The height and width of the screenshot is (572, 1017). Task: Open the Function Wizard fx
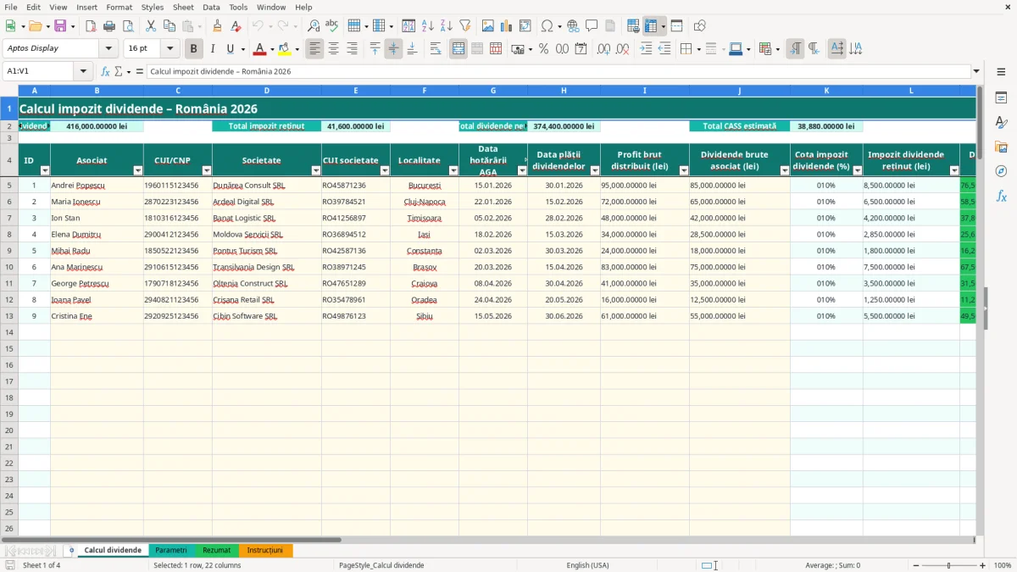coord(105,71)
